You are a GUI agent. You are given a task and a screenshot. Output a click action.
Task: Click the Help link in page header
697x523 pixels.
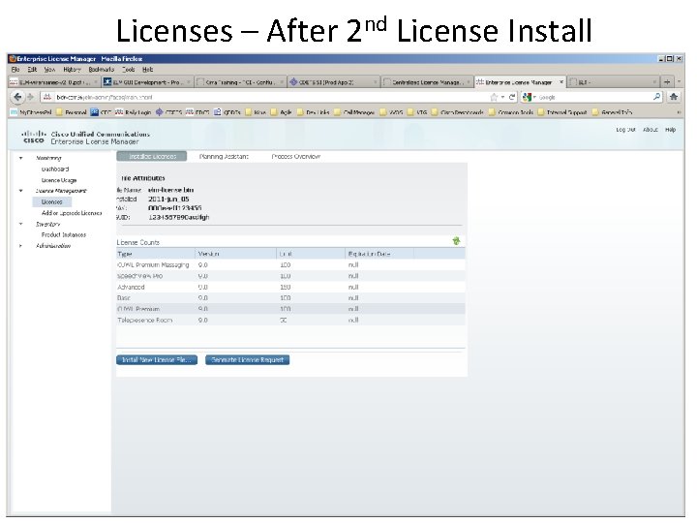tap(670, 130)
